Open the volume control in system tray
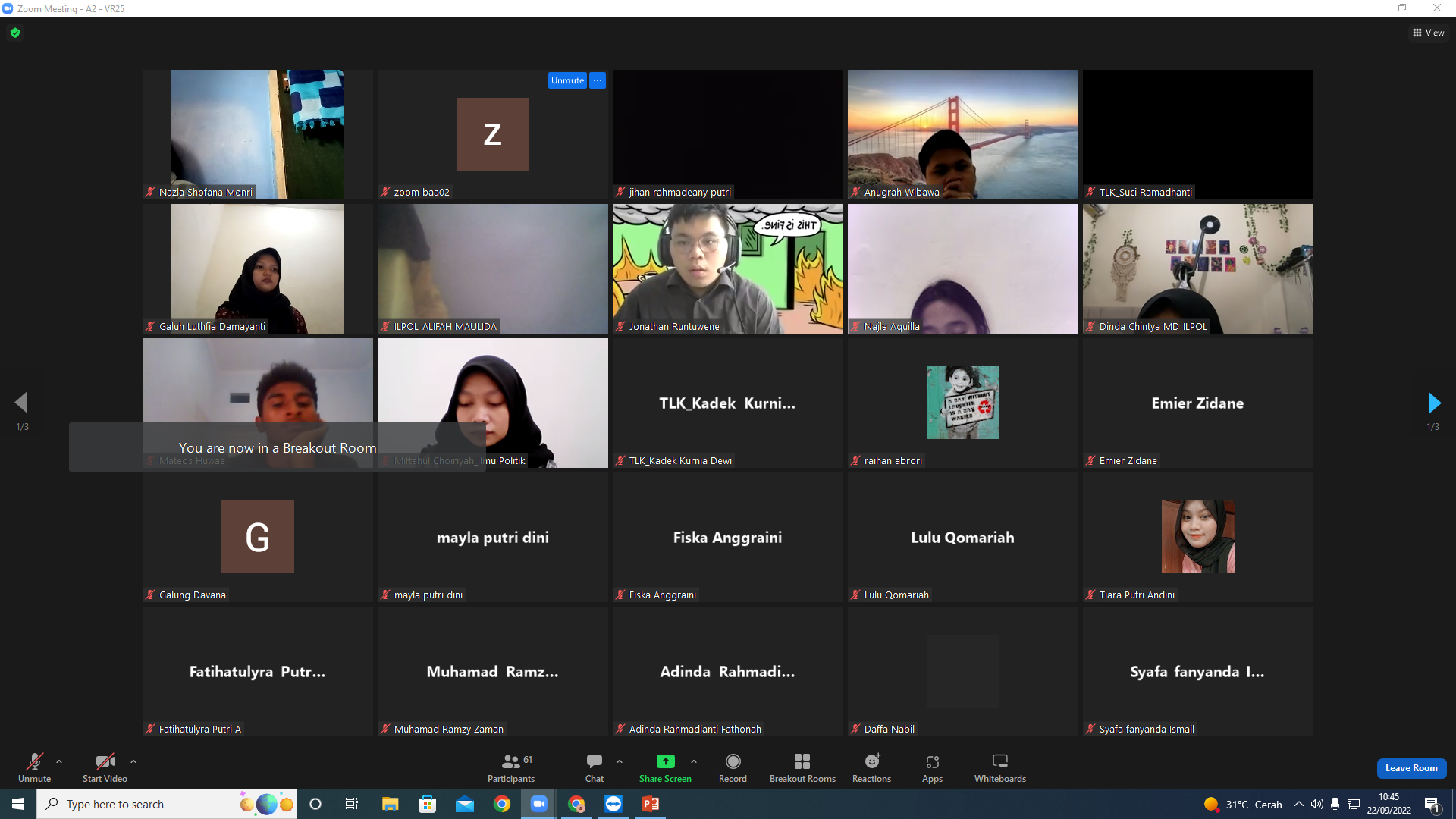 click(x=1317, y=804)
